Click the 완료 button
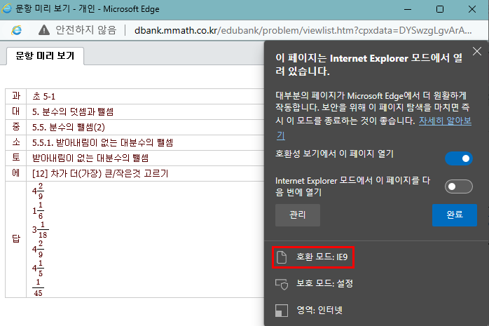The height and width of the screenshot is (326, 489). click(455, 215)
